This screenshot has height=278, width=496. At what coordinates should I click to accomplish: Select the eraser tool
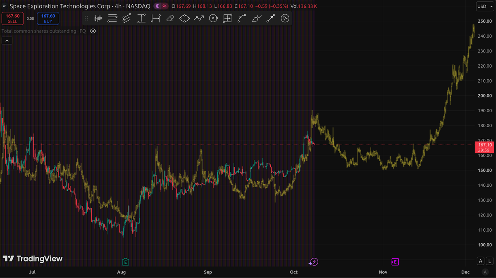coord(170,18)
